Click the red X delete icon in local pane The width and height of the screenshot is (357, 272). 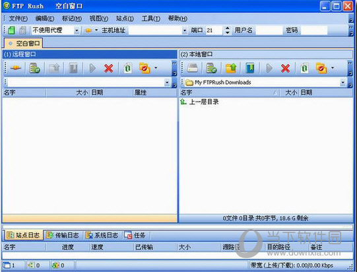coord(286,68)
